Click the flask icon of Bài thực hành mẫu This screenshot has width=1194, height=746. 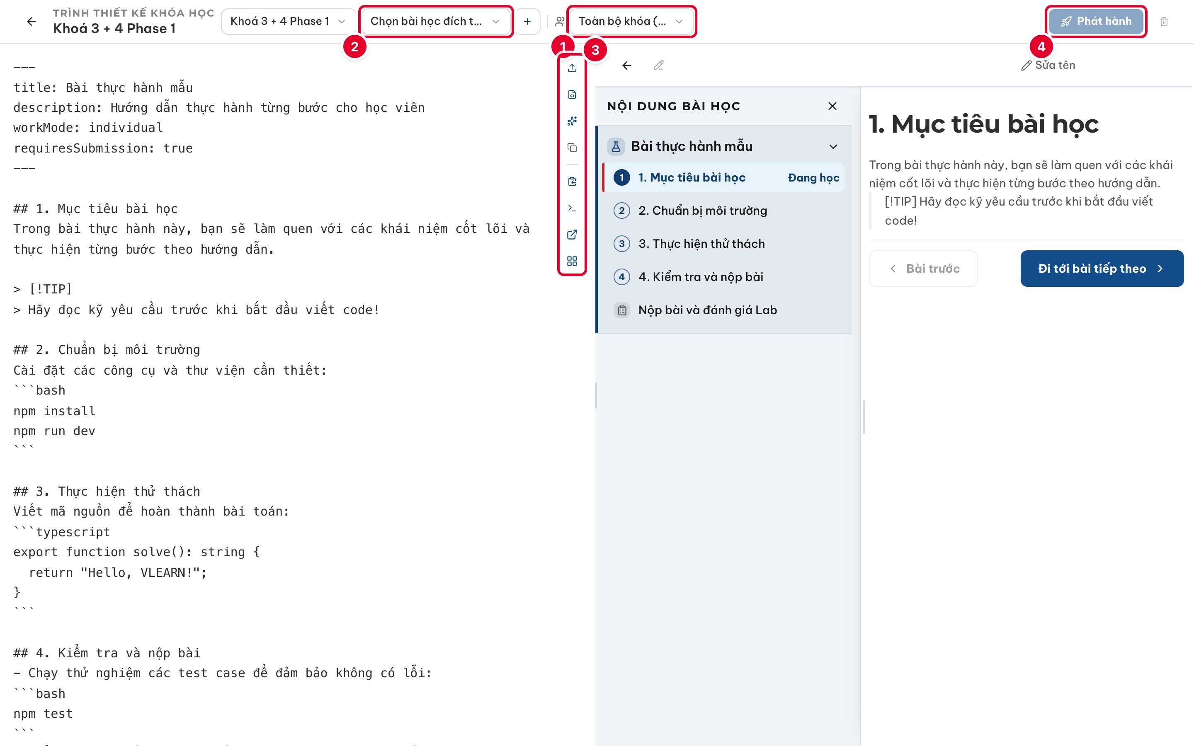tap(616, 147)
